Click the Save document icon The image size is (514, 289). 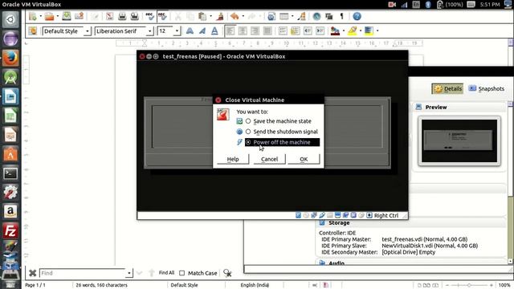point(67,16)
